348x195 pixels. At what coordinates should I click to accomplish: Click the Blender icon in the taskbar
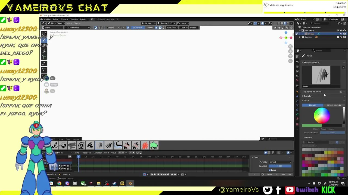[130, 183]
